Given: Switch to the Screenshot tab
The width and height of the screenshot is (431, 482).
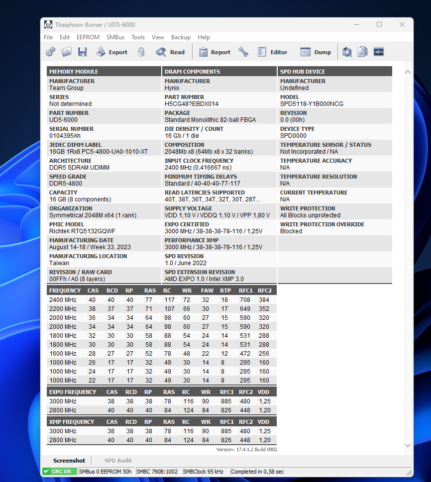Looking at the screenshot, I should pos(69,461).
